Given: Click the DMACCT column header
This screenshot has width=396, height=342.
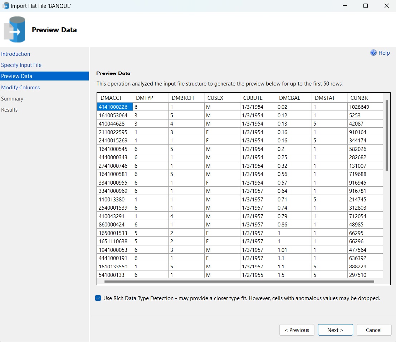Looking at the screenshot, I should tap(111, 98).
